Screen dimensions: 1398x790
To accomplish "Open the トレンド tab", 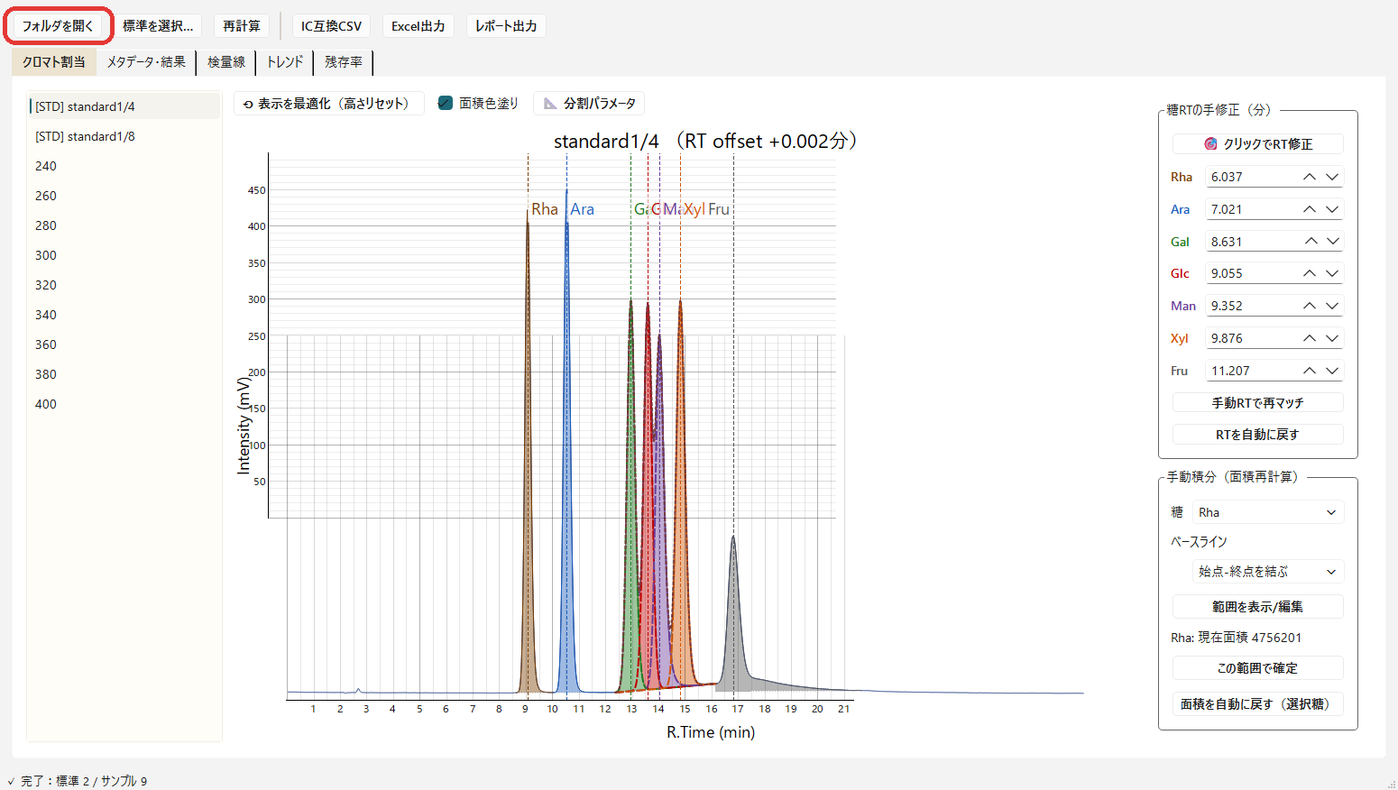I will click(x=285, y=62).
